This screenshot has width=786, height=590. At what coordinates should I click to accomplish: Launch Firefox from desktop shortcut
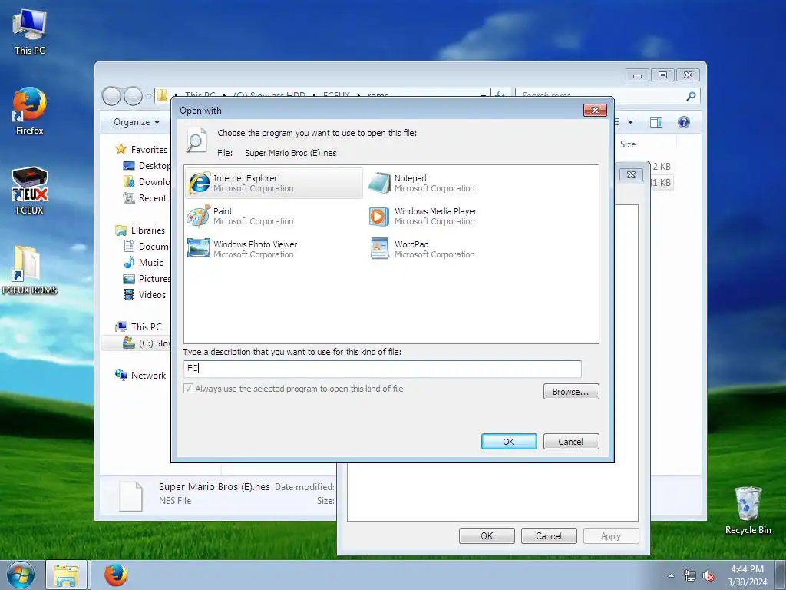30,111
